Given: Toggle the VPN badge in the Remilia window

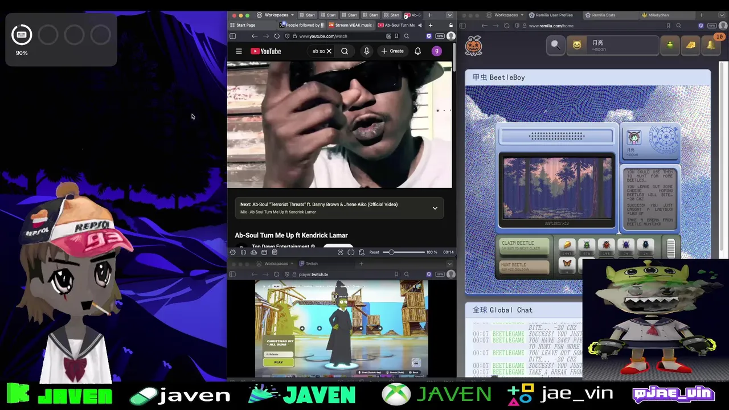Looking at the screenshot, I should (712, 26).
